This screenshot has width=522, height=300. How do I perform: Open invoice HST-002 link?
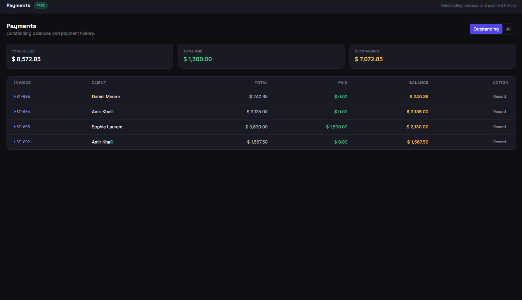22,142
